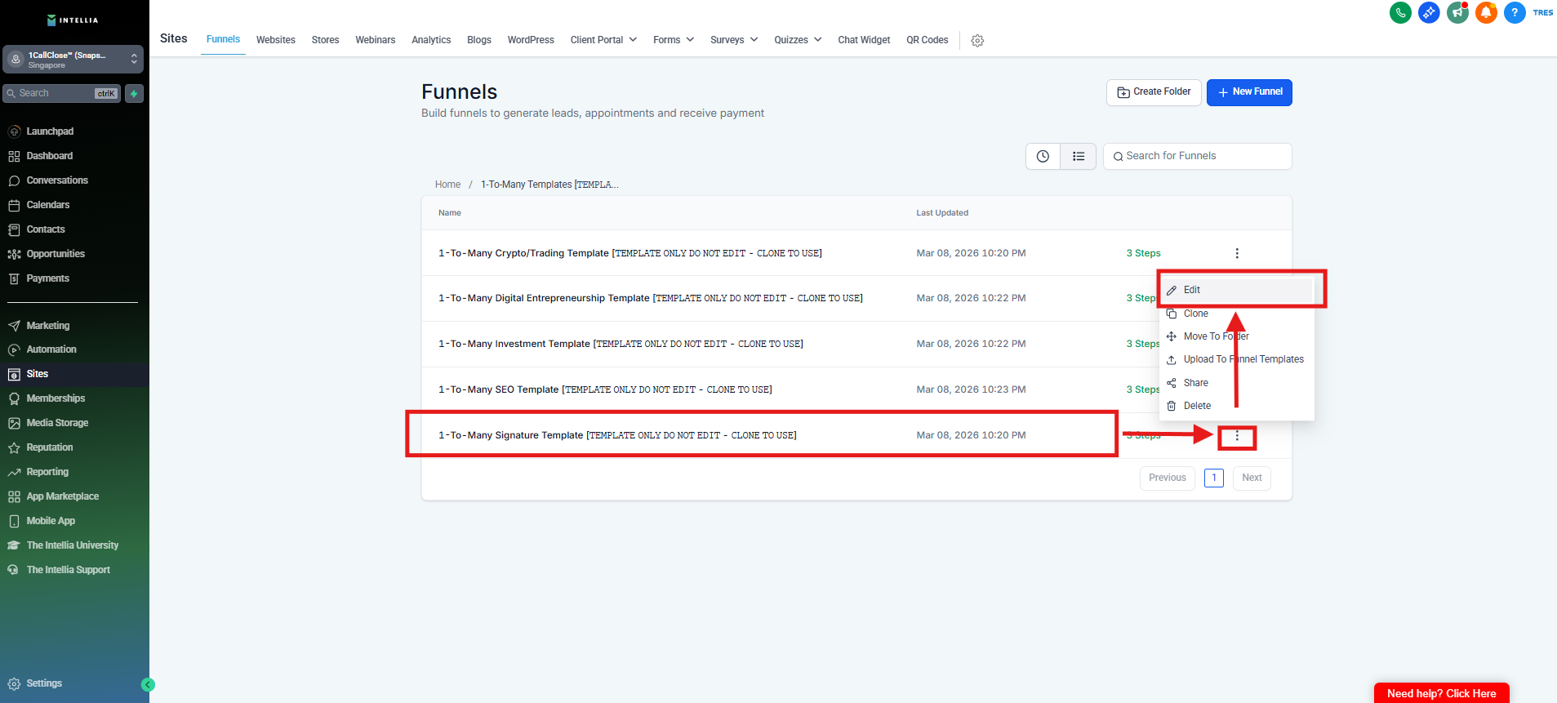Collapse the sidebar with green arrow button
The image size is (1557, 703).
pyautogui.click(x=148, y=685)
